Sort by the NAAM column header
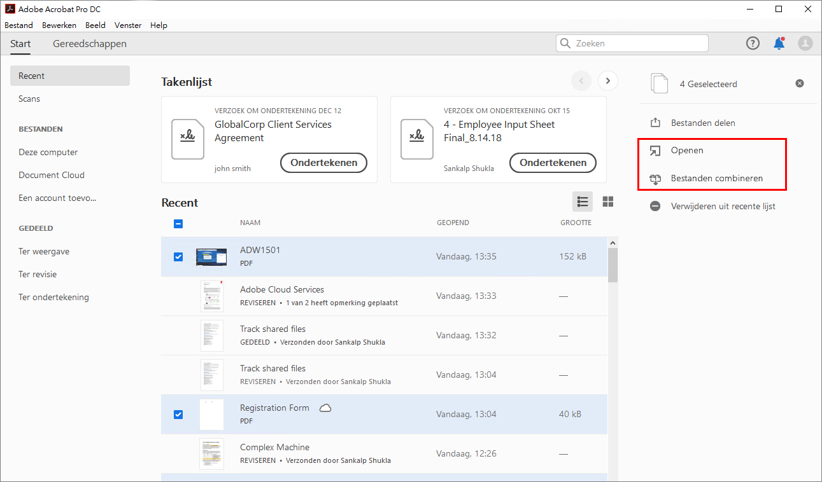The height and width of the screenshot is (482, 822). pyautogui.click(x=250, y=223)
